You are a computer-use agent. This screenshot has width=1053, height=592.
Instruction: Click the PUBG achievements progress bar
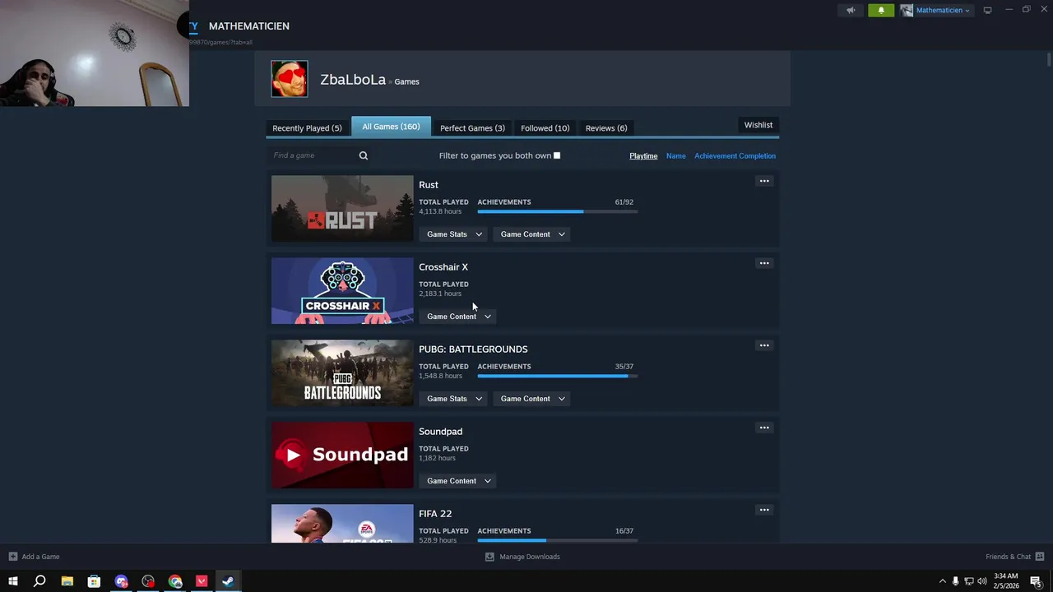(x=558, y=376)
